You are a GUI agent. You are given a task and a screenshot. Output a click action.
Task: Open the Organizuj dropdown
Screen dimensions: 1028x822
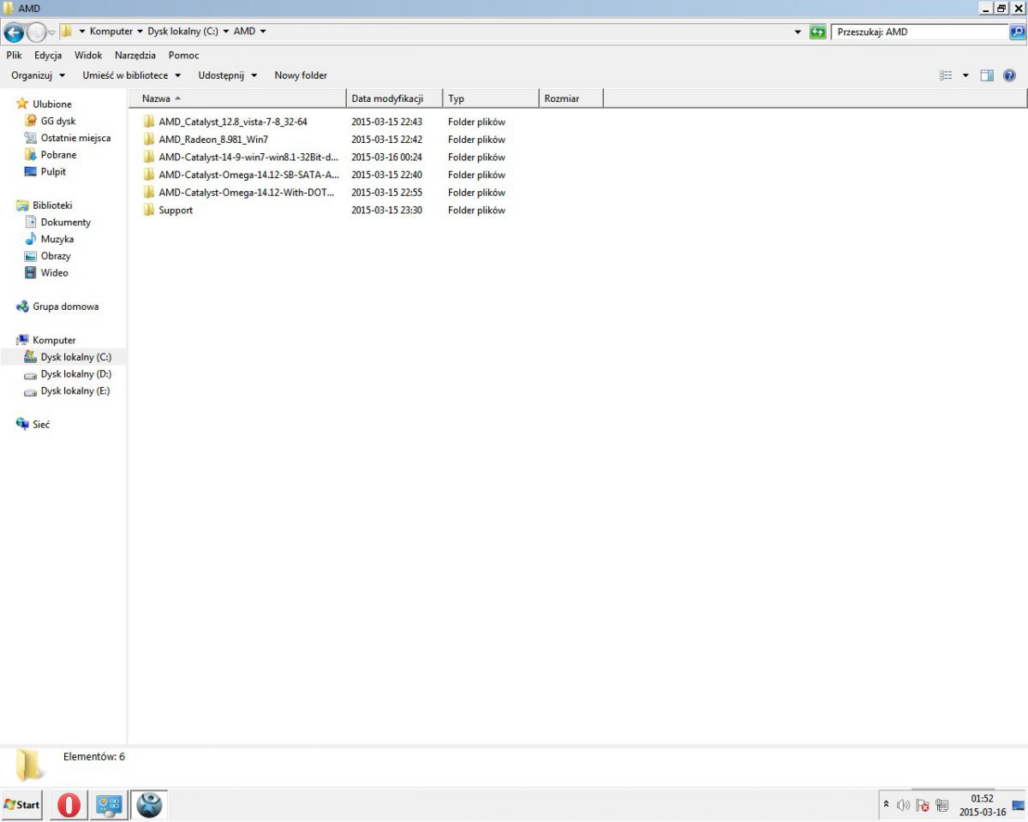[x=38, y=75]
